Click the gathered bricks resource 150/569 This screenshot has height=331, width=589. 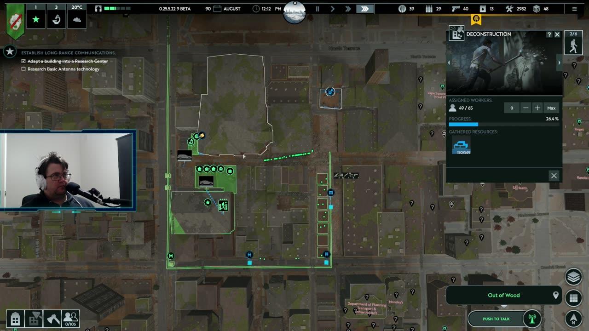[x=461, y=145]
